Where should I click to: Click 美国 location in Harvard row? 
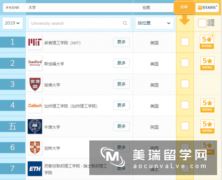[154, 85]
